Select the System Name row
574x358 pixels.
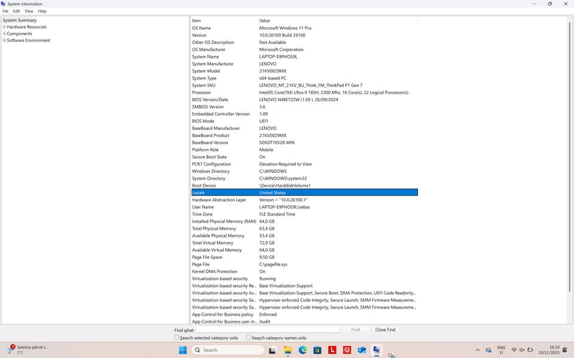click(304, 57)
